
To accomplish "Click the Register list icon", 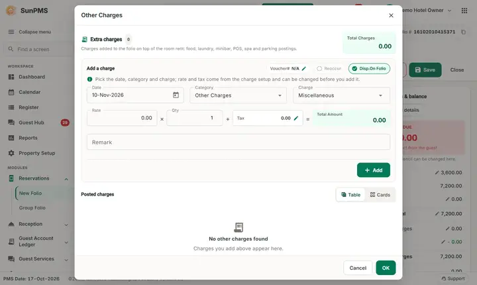I will 11,107.
